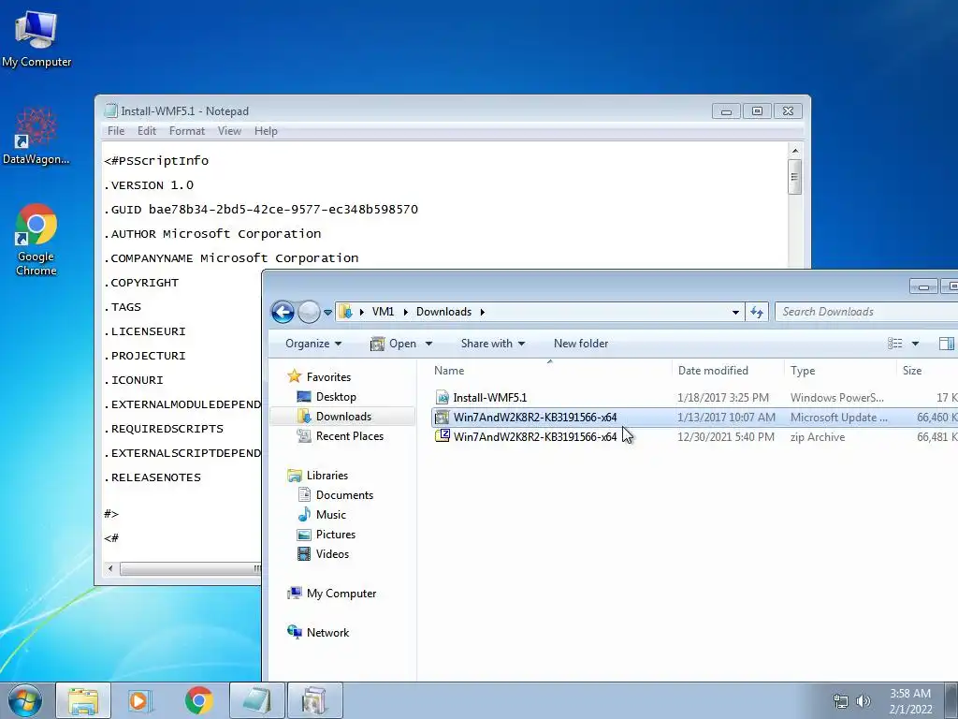Image resolution: width=958 pixels, height=719 pixels.
Task: Expand the arrow after Downloads in the breadcrumb
Action: click(483, 312)
